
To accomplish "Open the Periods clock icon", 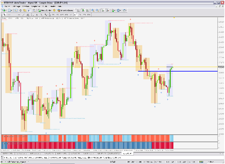I will [x=118, y=10].
